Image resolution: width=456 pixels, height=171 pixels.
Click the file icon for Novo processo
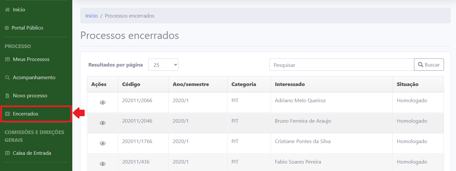pos(7,96)
